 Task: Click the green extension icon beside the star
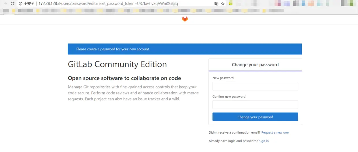(231, 4)
